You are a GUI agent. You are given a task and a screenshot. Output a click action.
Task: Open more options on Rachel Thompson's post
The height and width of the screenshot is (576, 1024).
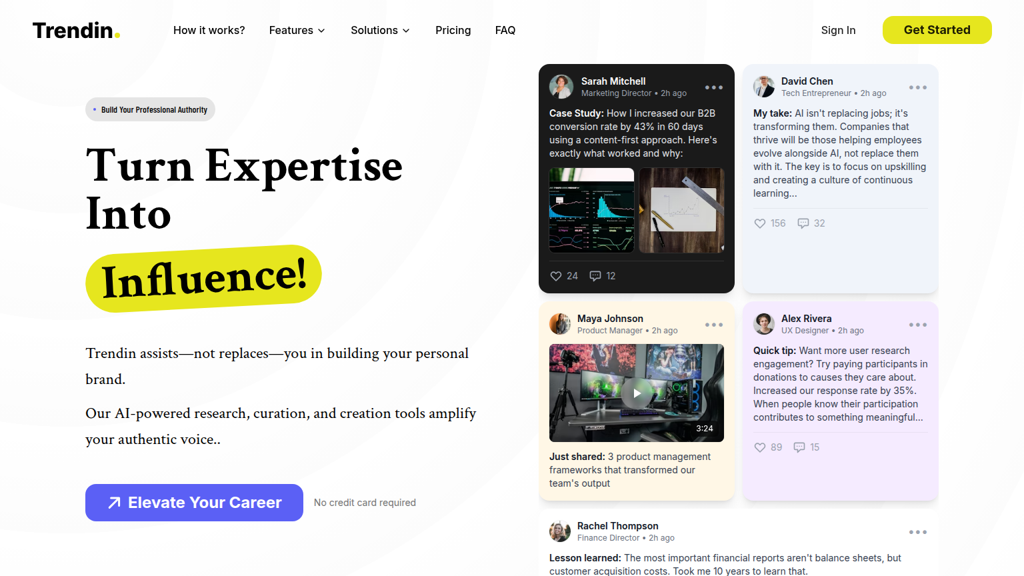[x=918, y=532]
